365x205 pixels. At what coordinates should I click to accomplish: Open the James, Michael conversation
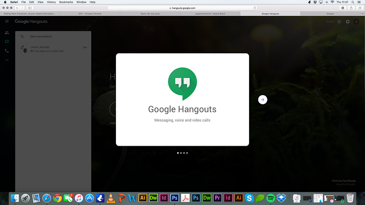click(53, 49)
